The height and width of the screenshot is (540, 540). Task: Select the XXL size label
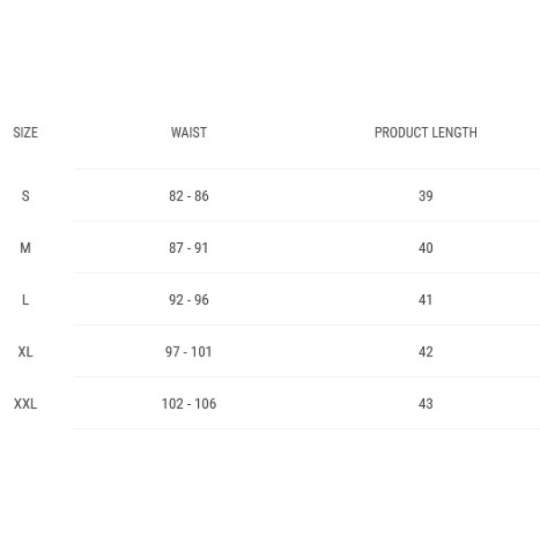pos(25,404)
